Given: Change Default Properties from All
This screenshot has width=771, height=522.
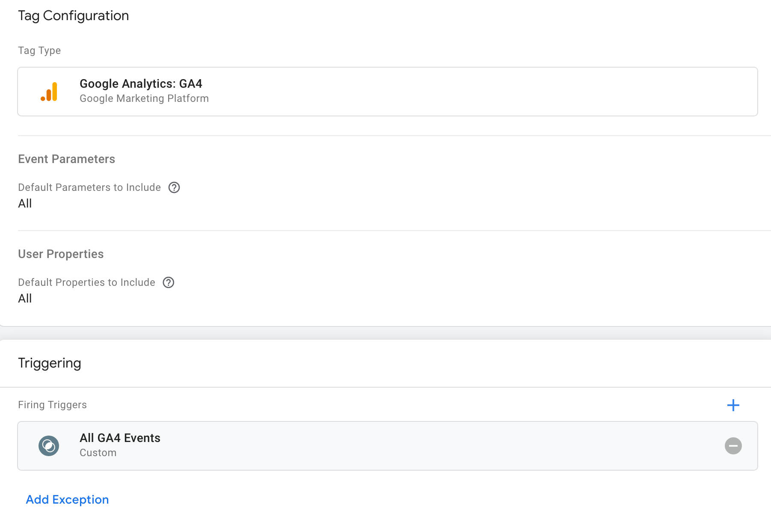Looking at the screenshot, I should [25, 298].
